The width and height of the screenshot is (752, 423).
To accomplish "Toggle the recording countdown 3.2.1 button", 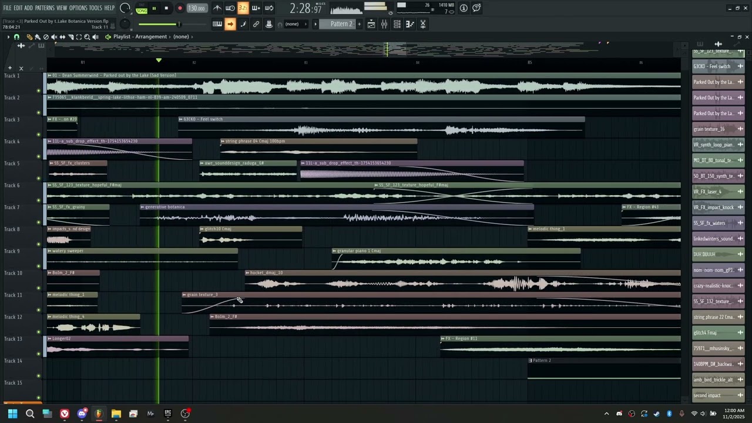I will (x=243, y=8).
